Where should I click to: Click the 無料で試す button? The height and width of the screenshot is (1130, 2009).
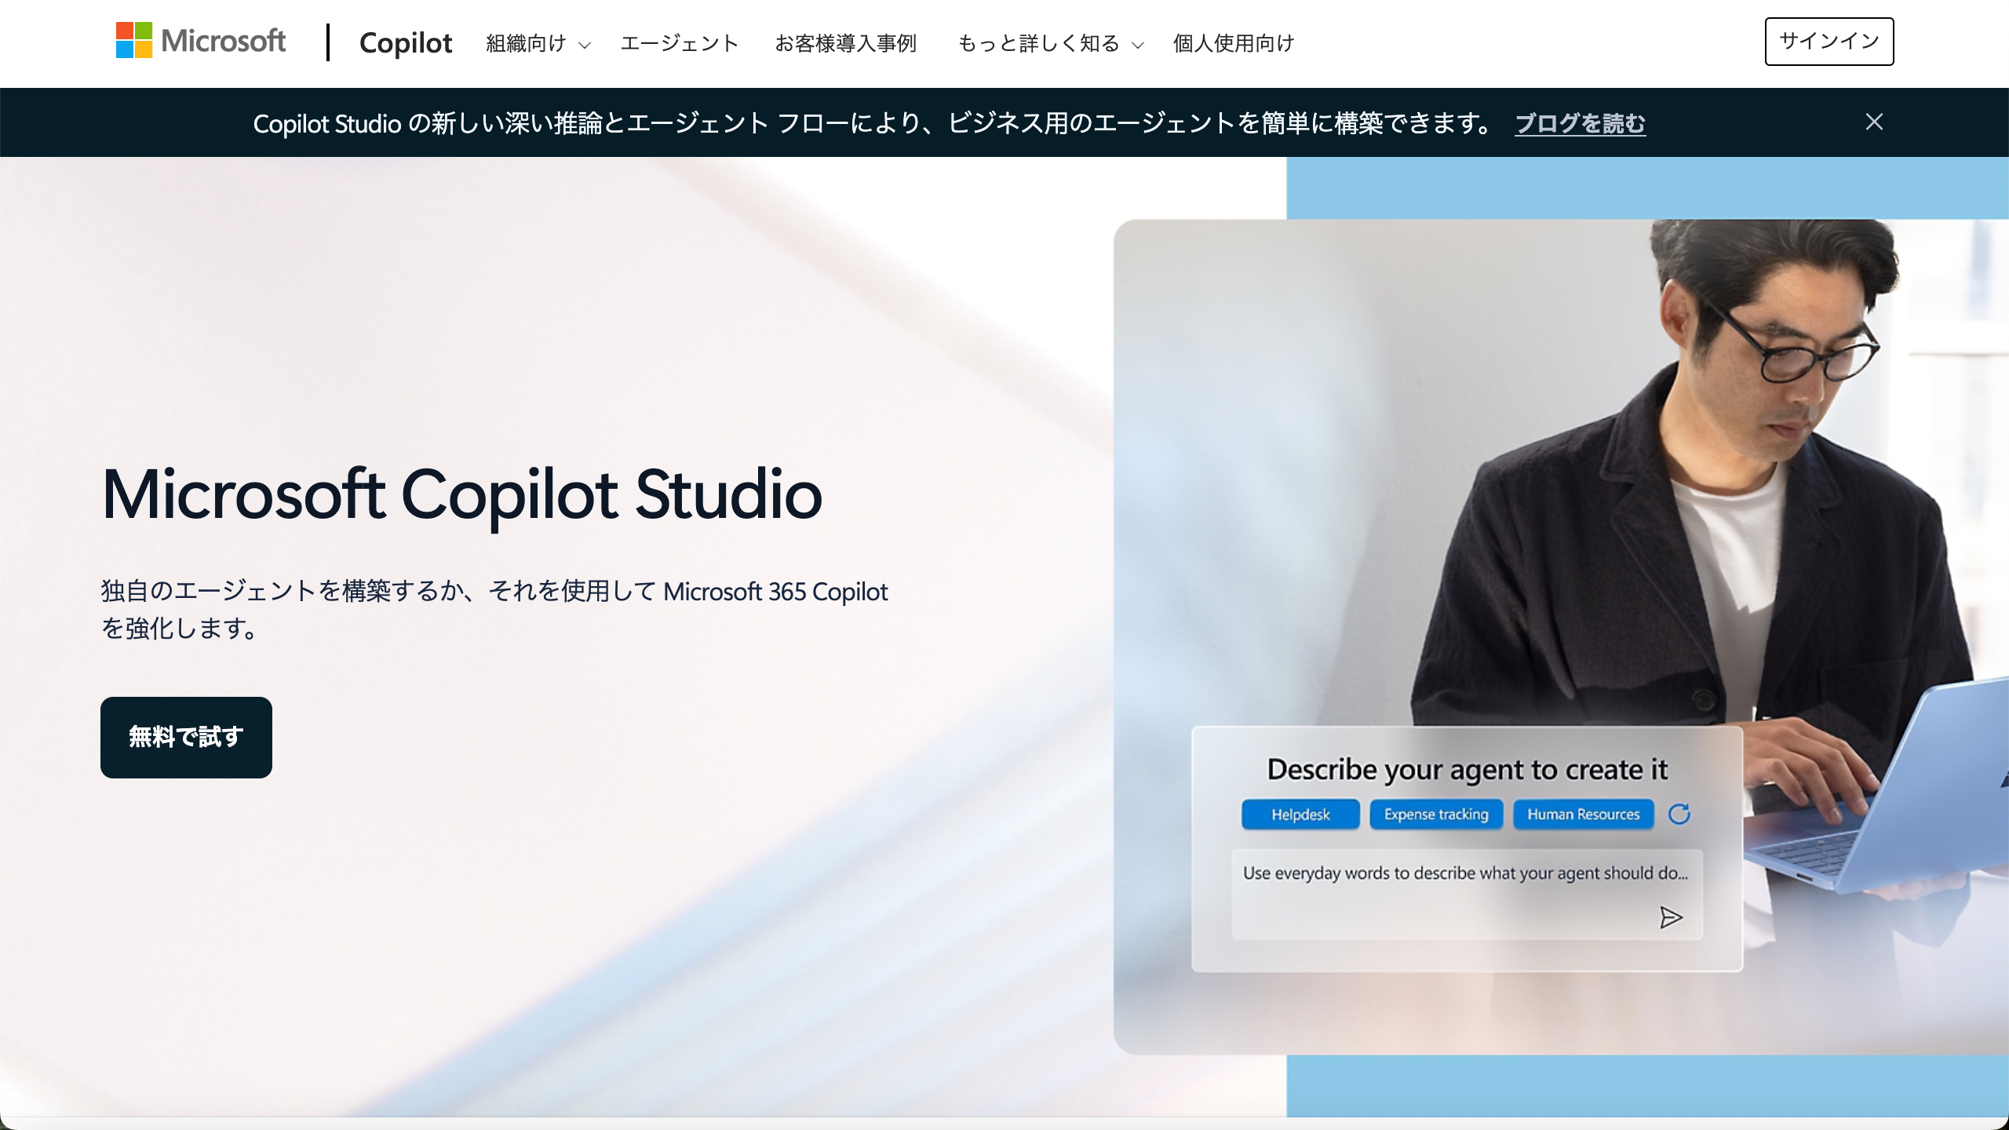(x=185, y=737)
